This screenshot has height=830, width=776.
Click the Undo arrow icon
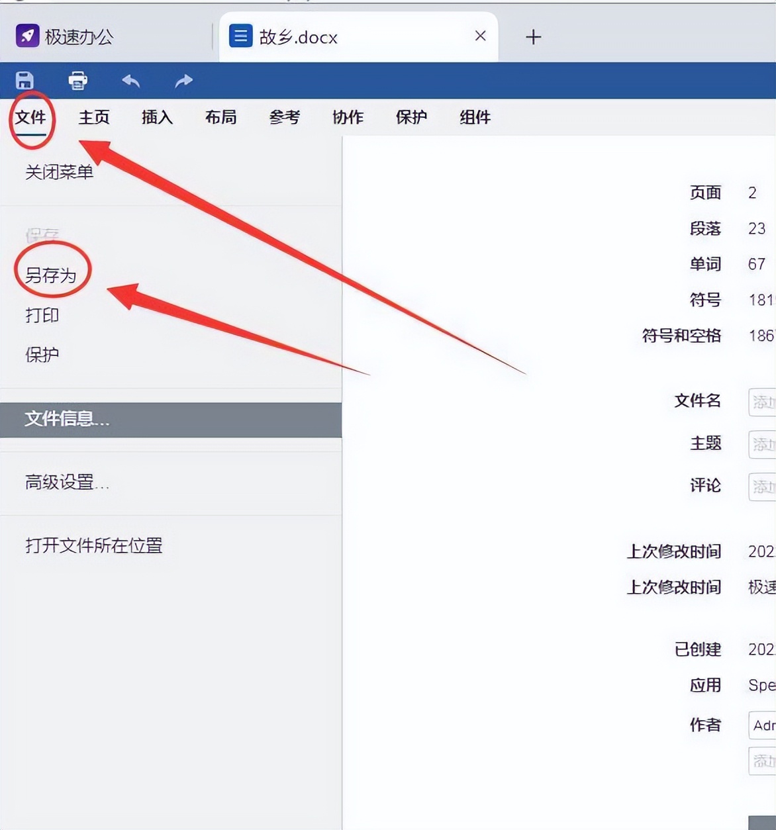(x=130, y=80)
